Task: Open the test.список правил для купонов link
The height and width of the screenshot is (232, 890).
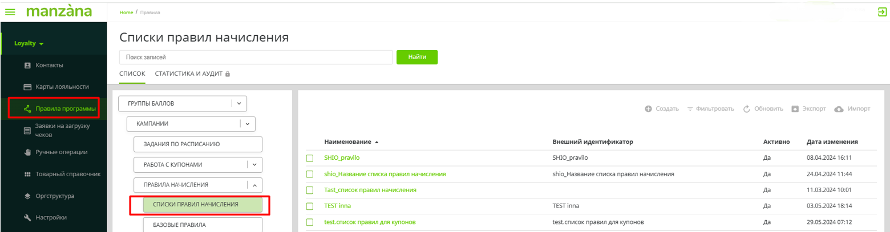Action: (x=370, y=222)
